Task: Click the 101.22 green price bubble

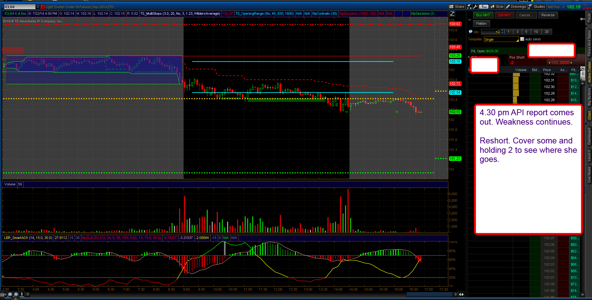Action: (455, 158)
